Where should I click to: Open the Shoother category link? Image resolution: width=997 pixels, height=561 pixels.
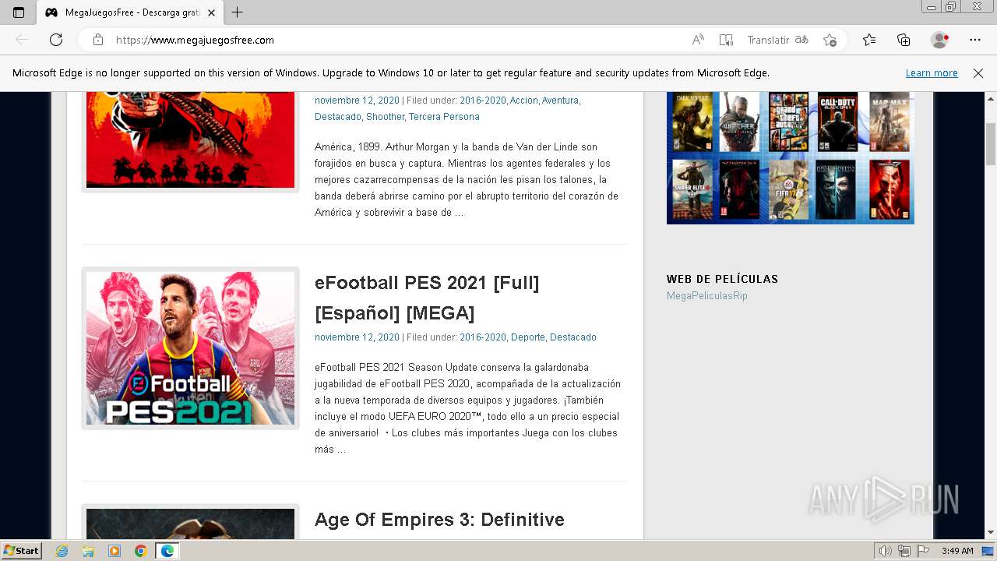(386, 117)
